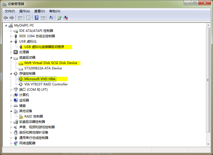Click the 监视器 monitor icon
This screenshot has height=155, width=213.
point(16,100)
